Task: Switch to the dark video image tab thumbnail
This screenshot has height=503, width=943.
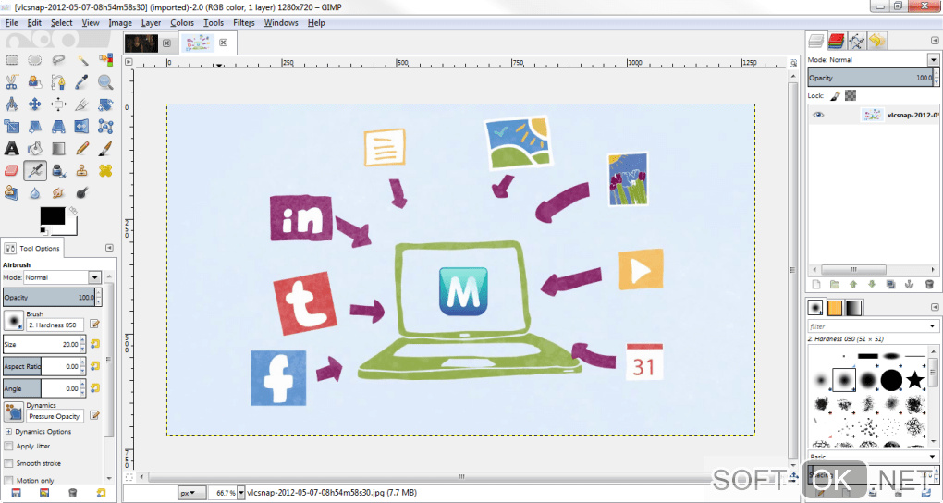Action: 141,43
